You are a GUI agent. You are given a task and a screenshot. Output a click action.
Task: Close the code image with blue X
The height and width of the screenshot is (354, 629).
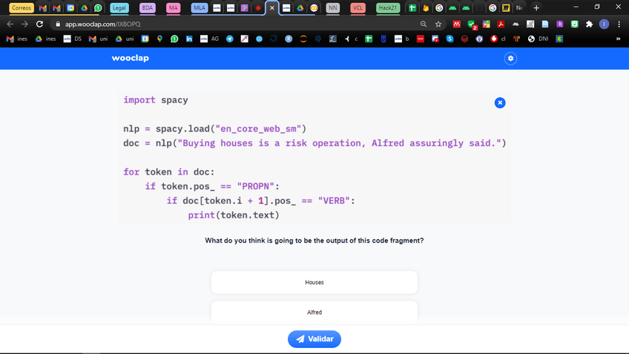point(500,102)
